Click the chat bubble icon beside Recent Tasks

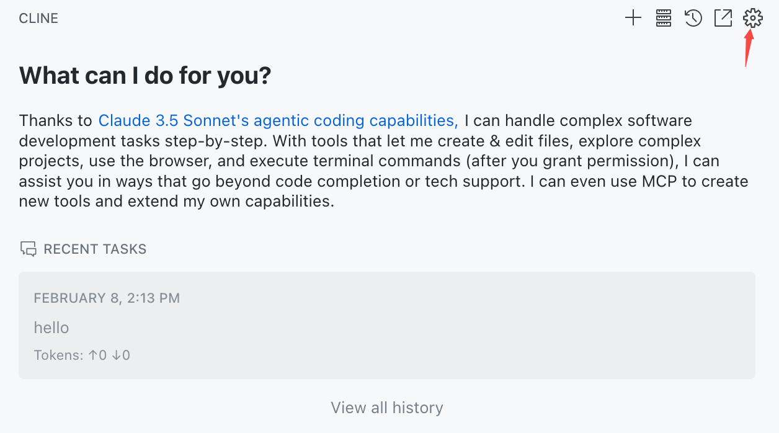[x=28, y=249]
